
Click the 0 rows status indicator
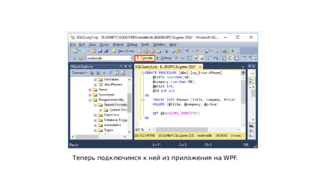click(x=235, y=136)
